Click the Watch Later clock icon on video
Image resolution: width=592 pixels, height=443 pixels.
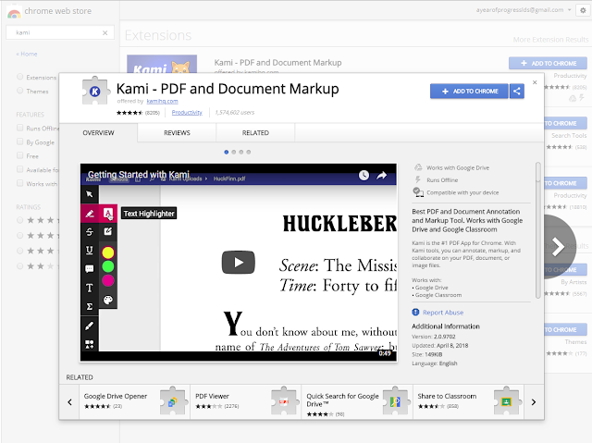pyautogui.click(x=364, y=175)
